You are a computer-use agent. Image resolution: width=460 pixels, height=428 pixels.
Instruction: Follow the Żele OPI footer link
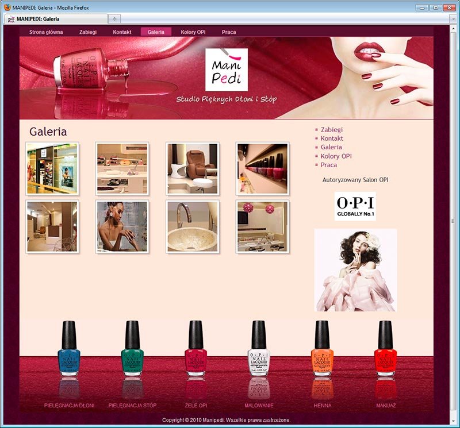[196, 406]
